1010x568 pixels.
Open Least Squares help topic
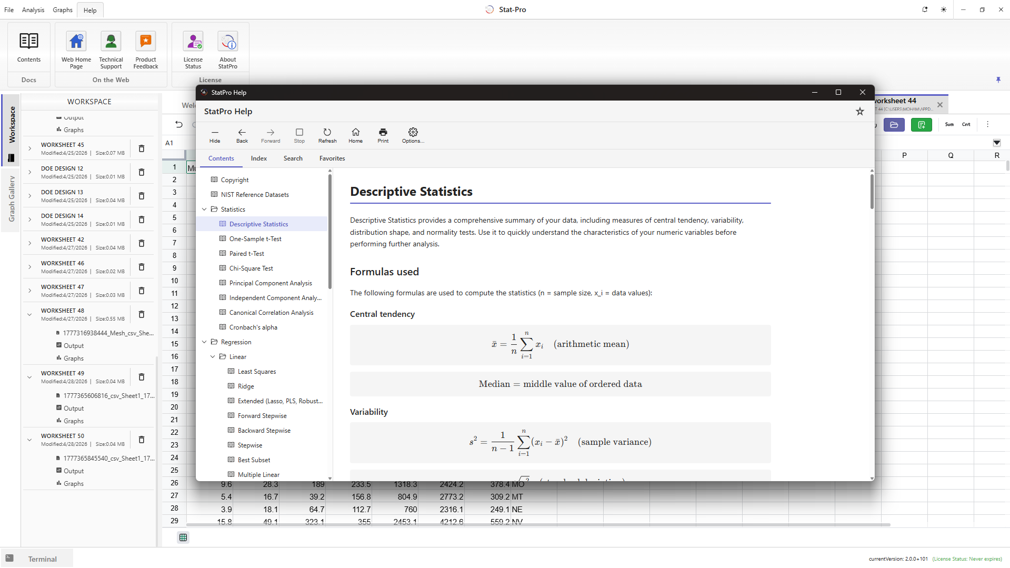[x=257, y=372]
